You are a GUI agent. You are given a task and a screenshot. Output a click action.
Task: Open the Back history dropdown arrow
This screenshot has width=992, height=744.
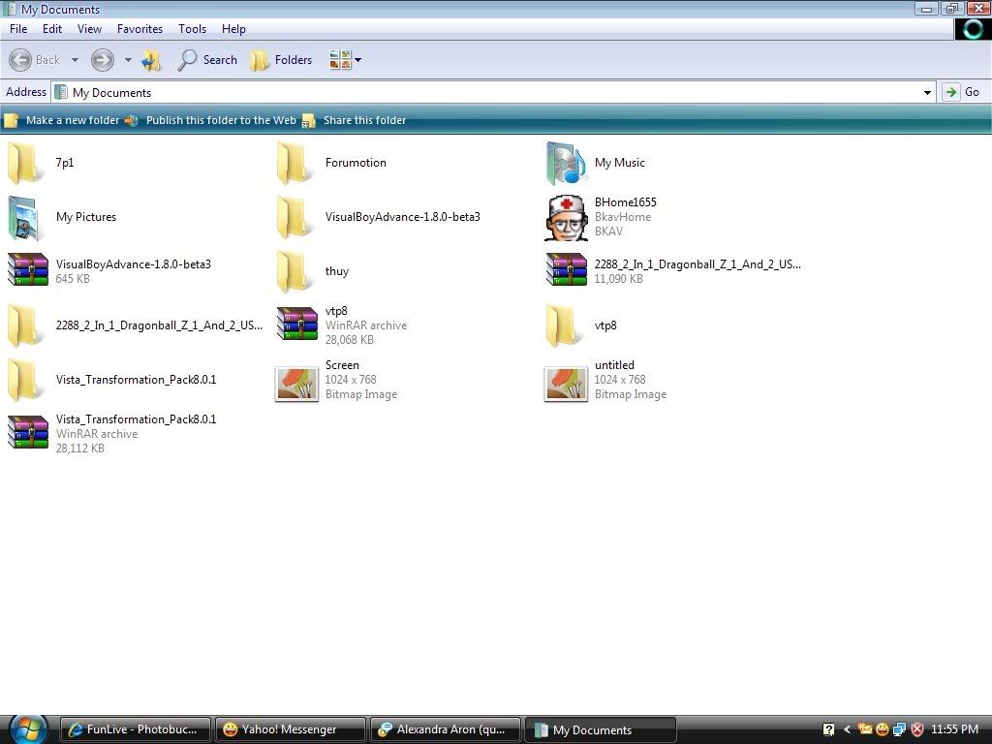tap(75, 60)
